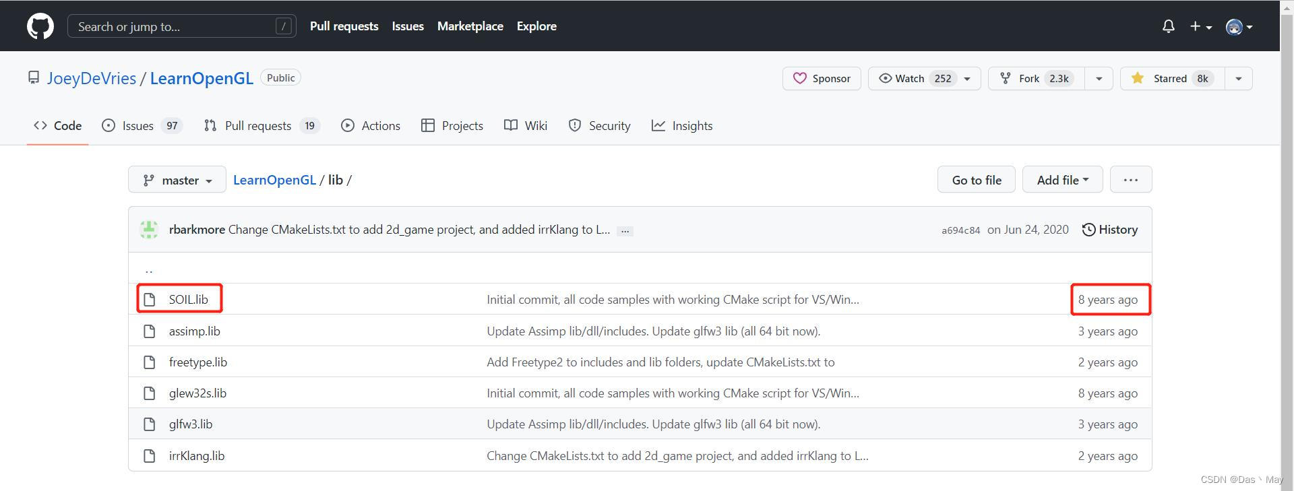Viewport: 1294px width, 491px height.
Task: Switch to the Wiki tab
Action: [526, 126]
